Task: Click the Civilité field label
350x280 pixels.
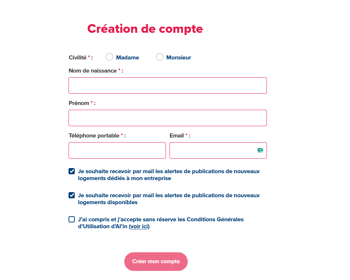Action: pos(77,57)
